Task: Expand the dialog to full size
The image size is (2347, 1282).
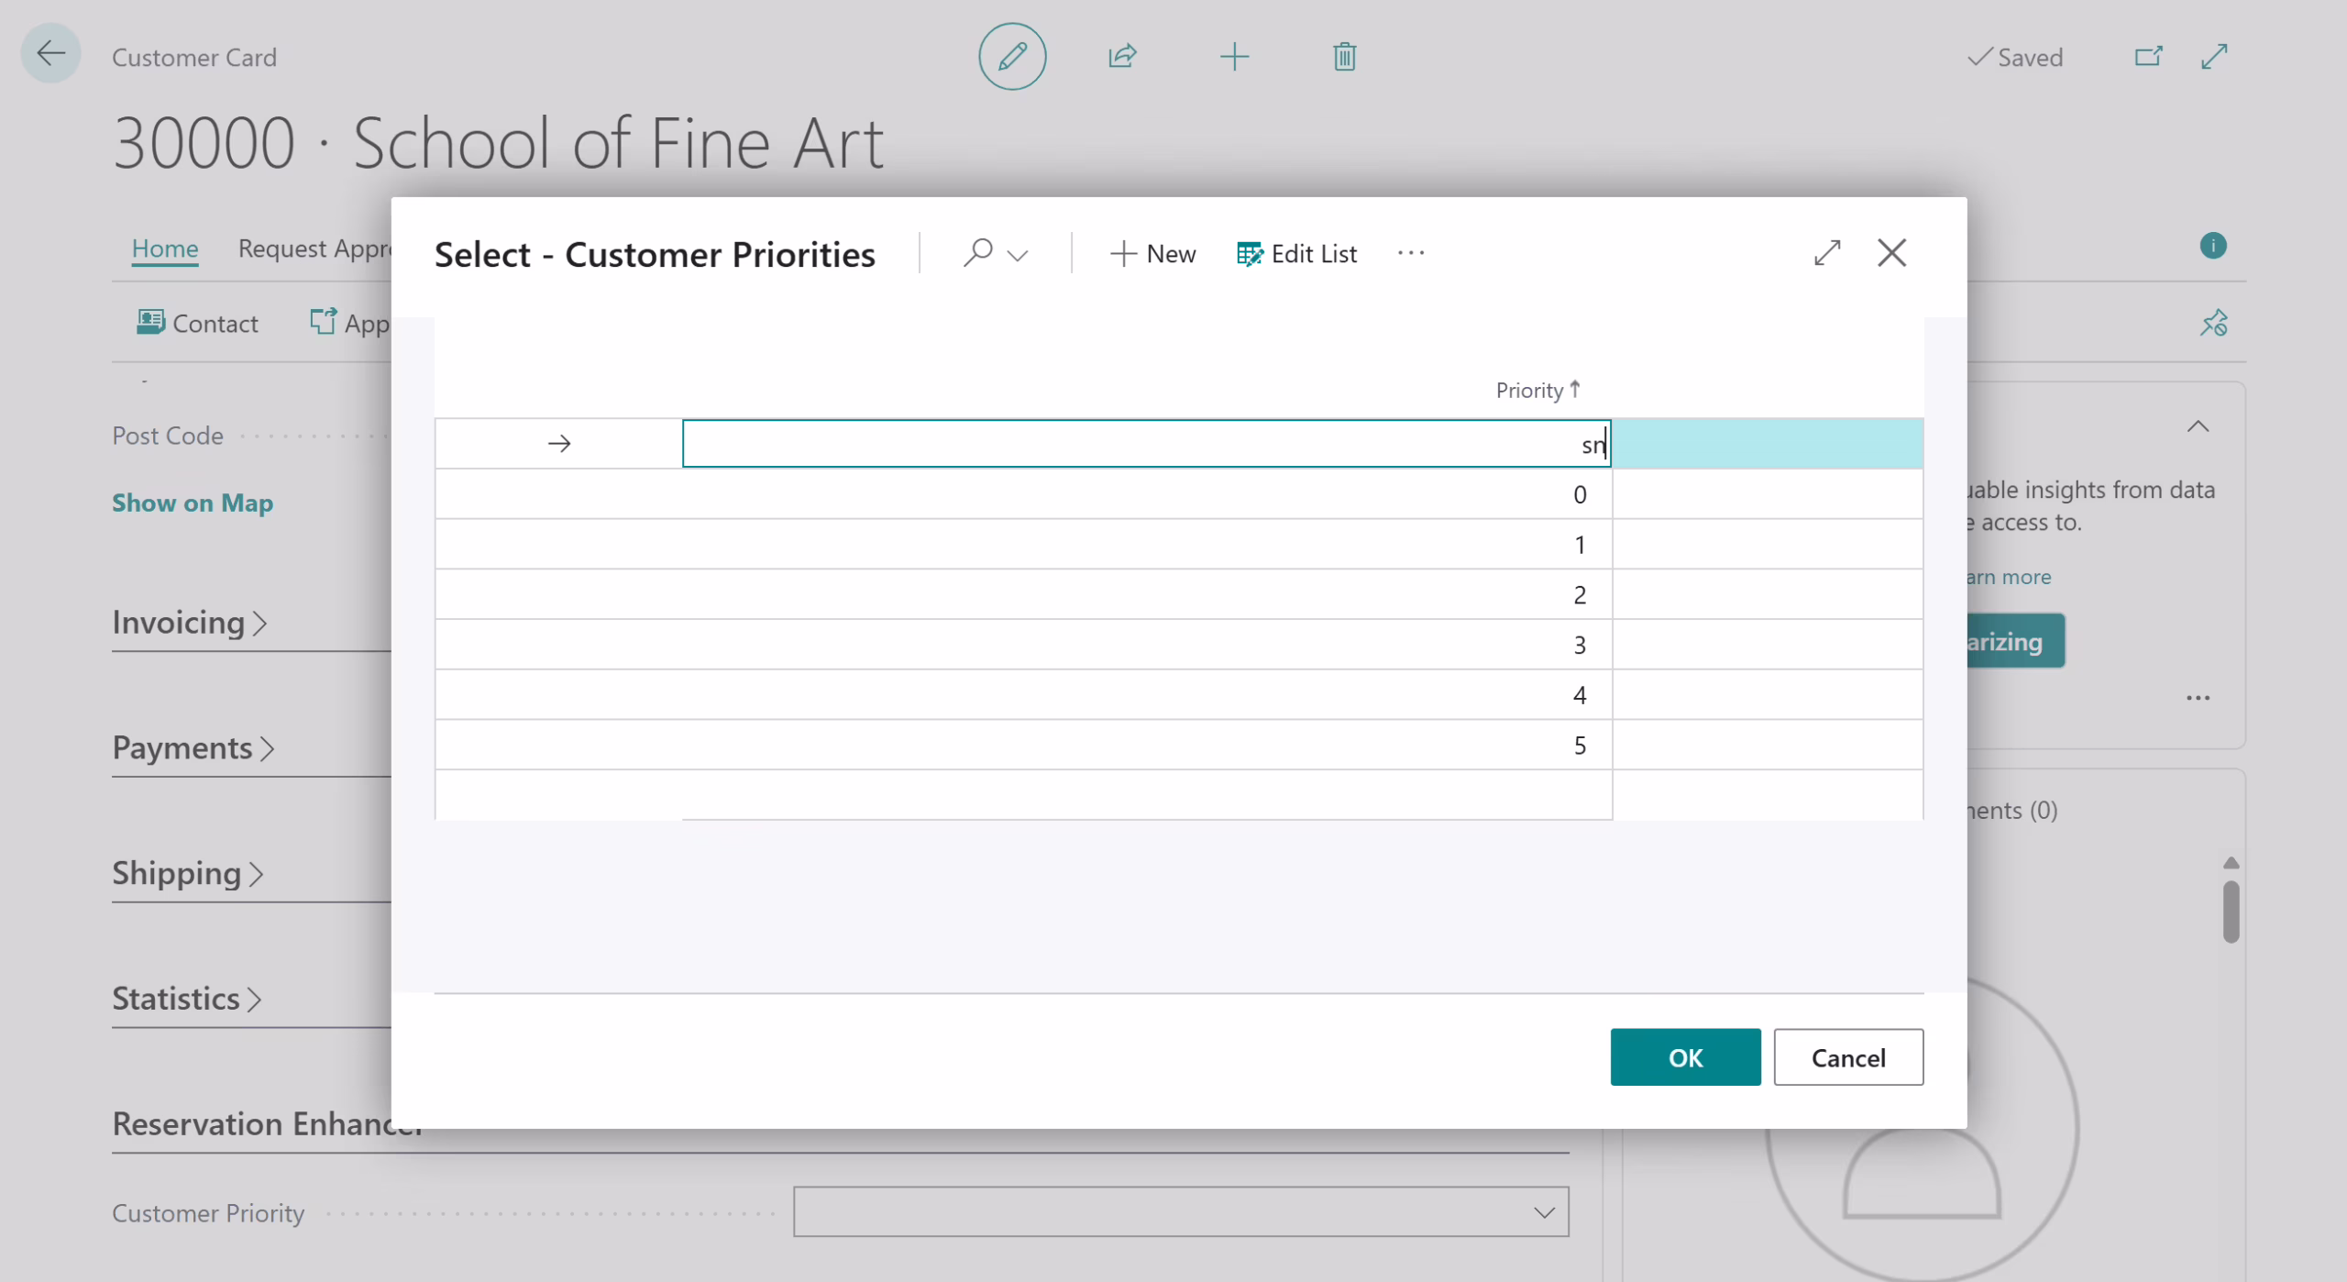Action: pyautogui.click(x=1826, y=253)
